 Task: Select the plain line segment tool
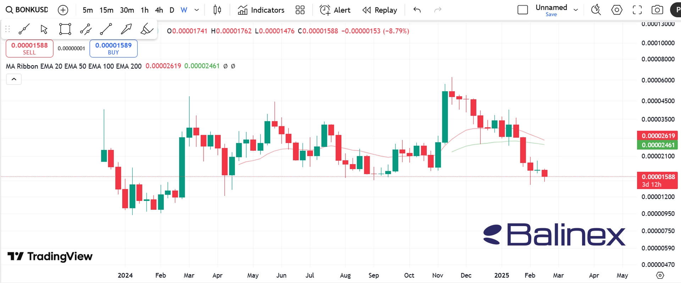pos(106,29)
